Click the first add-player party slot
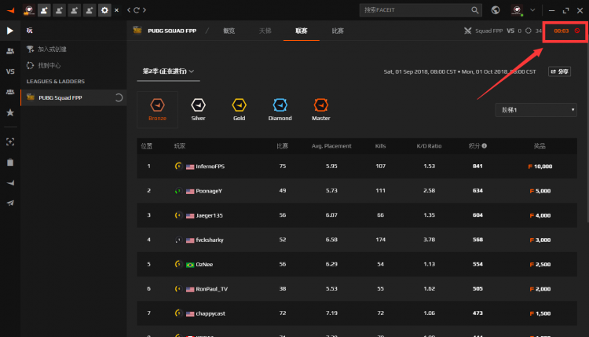The width and height of the screenshot is (589, 337). pos(44,10)
